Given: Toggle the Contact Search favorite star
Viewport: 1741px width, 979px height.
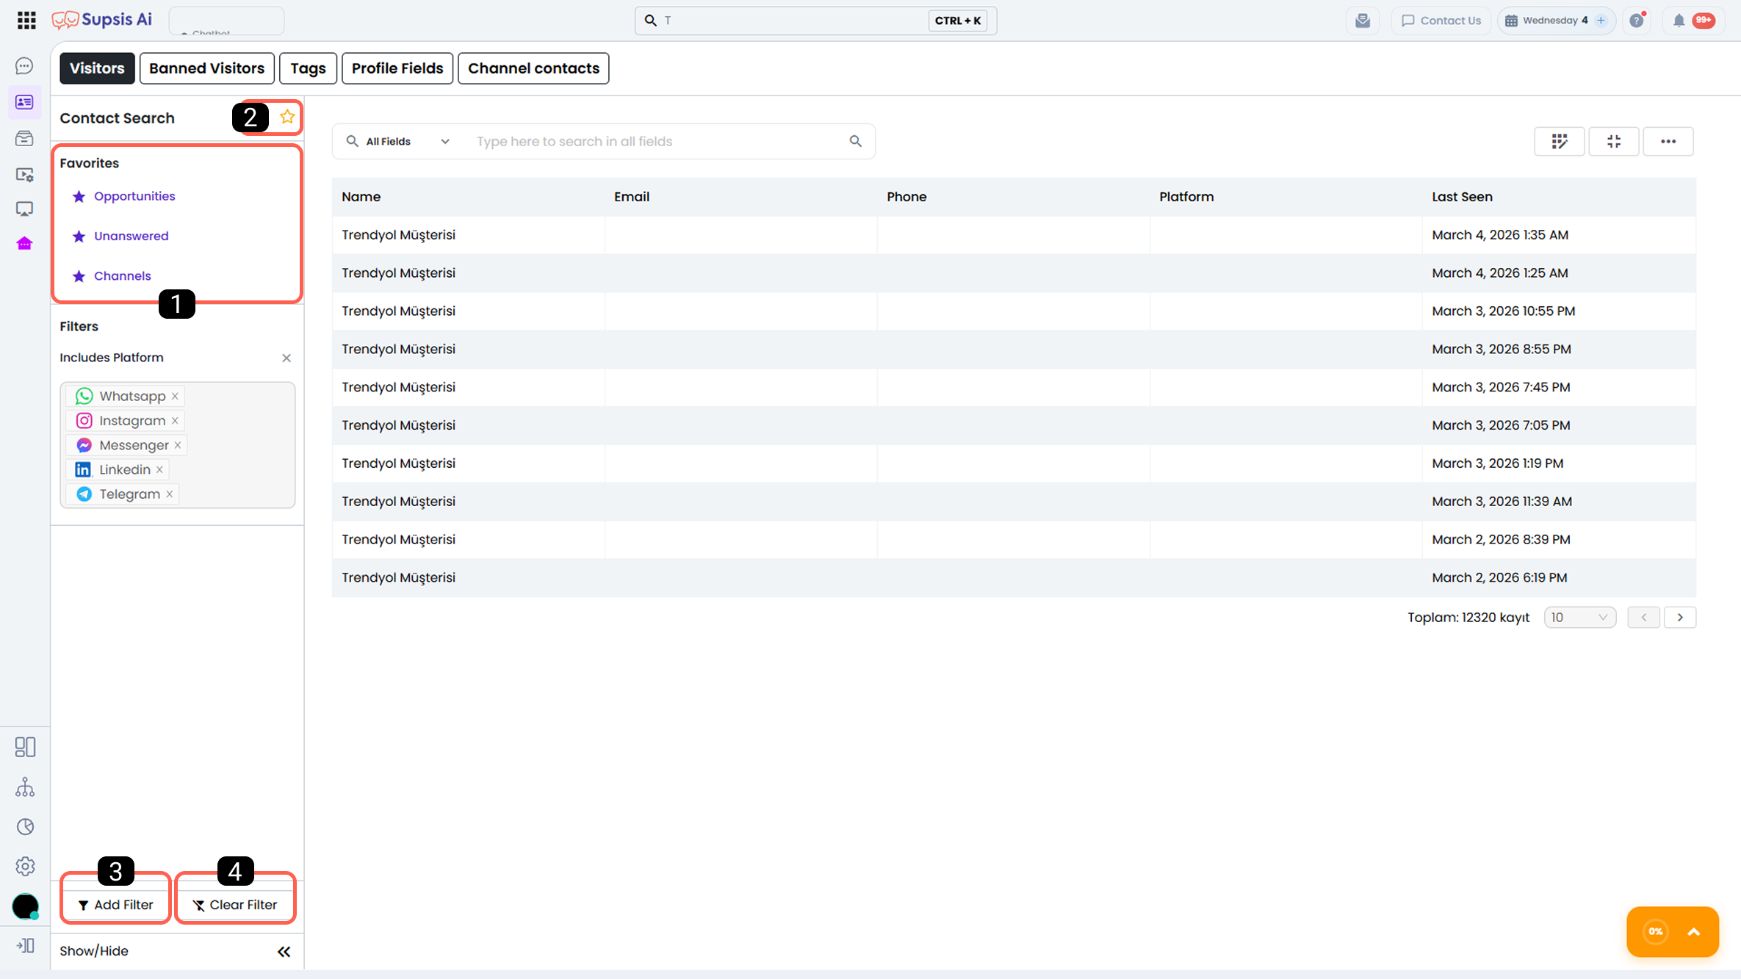Looking at the screenshot, I should click(x=287, y=117).
